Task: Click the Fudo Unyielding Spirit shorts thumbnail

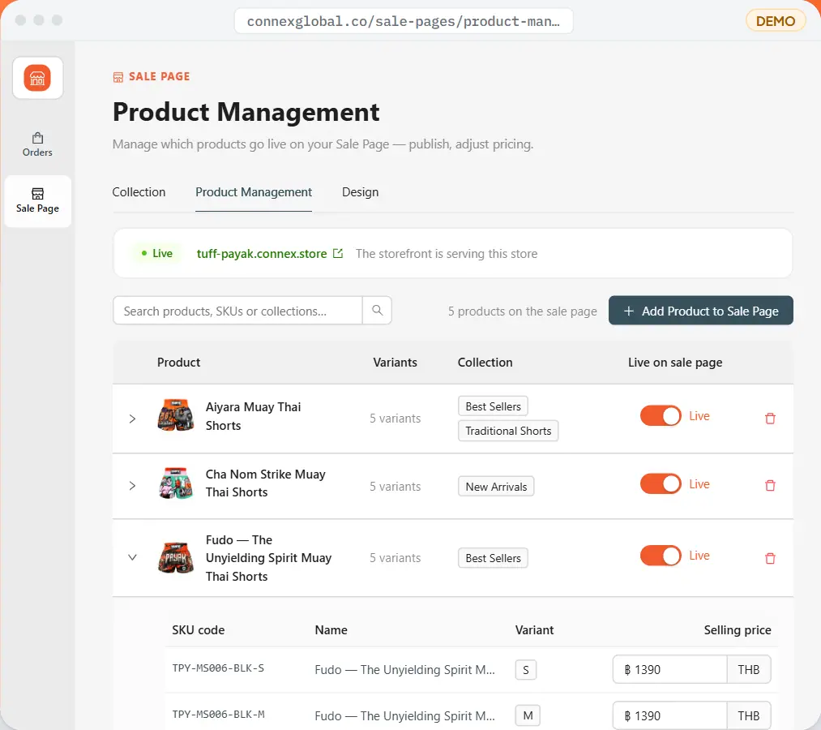Action: [175, 557]
